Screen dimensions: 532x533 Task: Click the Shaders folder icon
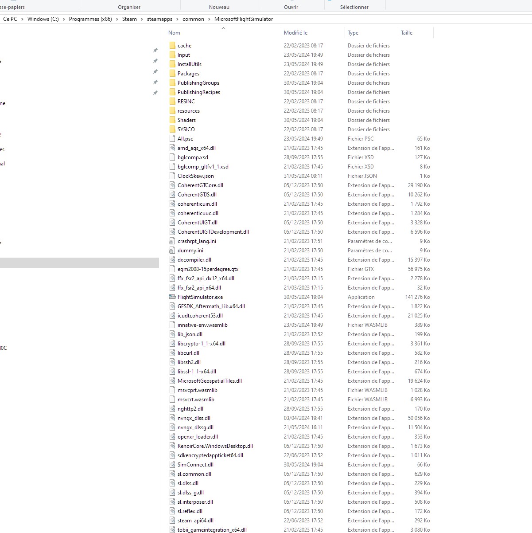pos(172,120)
